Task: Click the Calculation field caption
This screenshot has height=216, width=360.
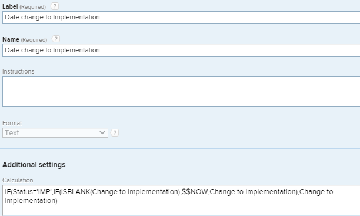Action: point(18,180)
